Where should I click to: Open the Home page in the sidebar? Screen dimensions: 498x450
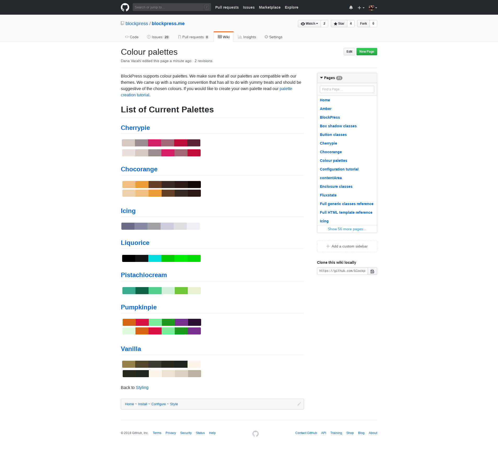pos(325,100)
